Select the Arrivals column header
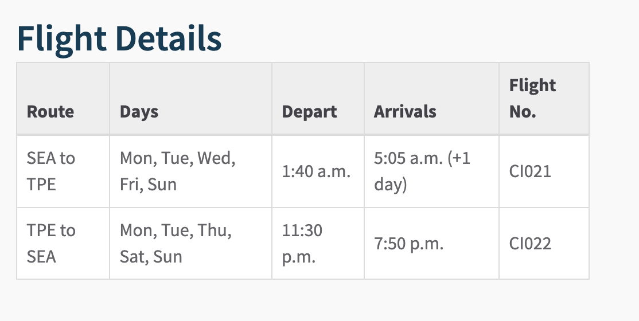 pyautogui.click(x=405, y=111)
